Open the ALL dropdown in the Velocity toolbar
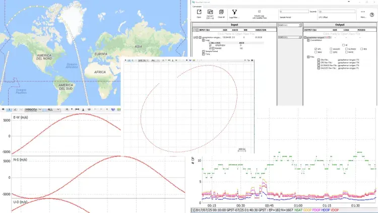378x213 pixels. 52,110
